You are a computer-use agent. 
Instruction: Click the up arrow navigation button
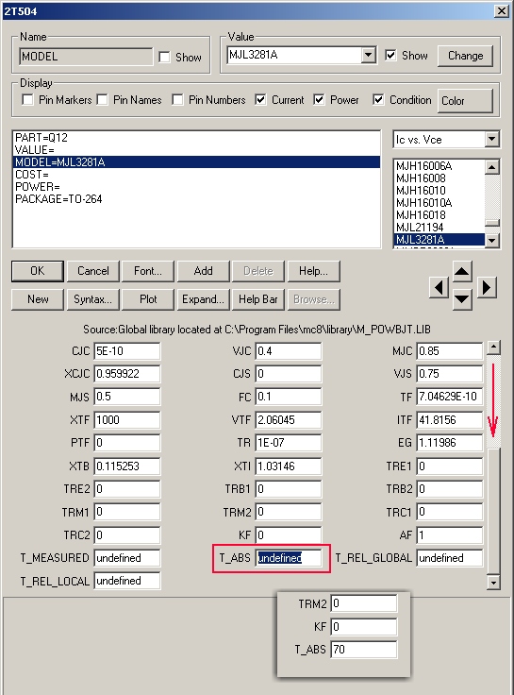462,271
